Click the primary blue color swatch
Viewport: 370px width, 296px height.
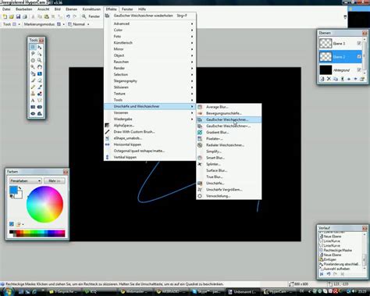13,190
